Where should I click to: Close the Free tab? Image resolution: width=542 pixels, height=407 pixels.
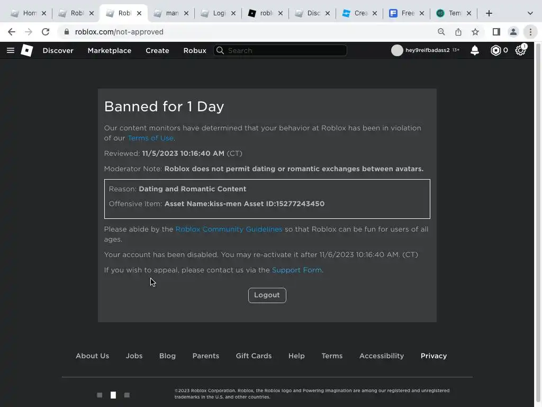pos(422,13)
